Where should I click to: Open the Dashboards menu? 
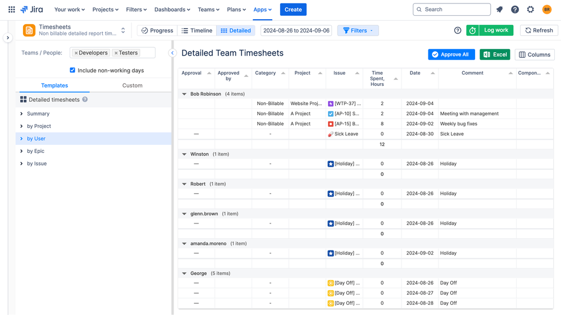[x=172, y=10]
